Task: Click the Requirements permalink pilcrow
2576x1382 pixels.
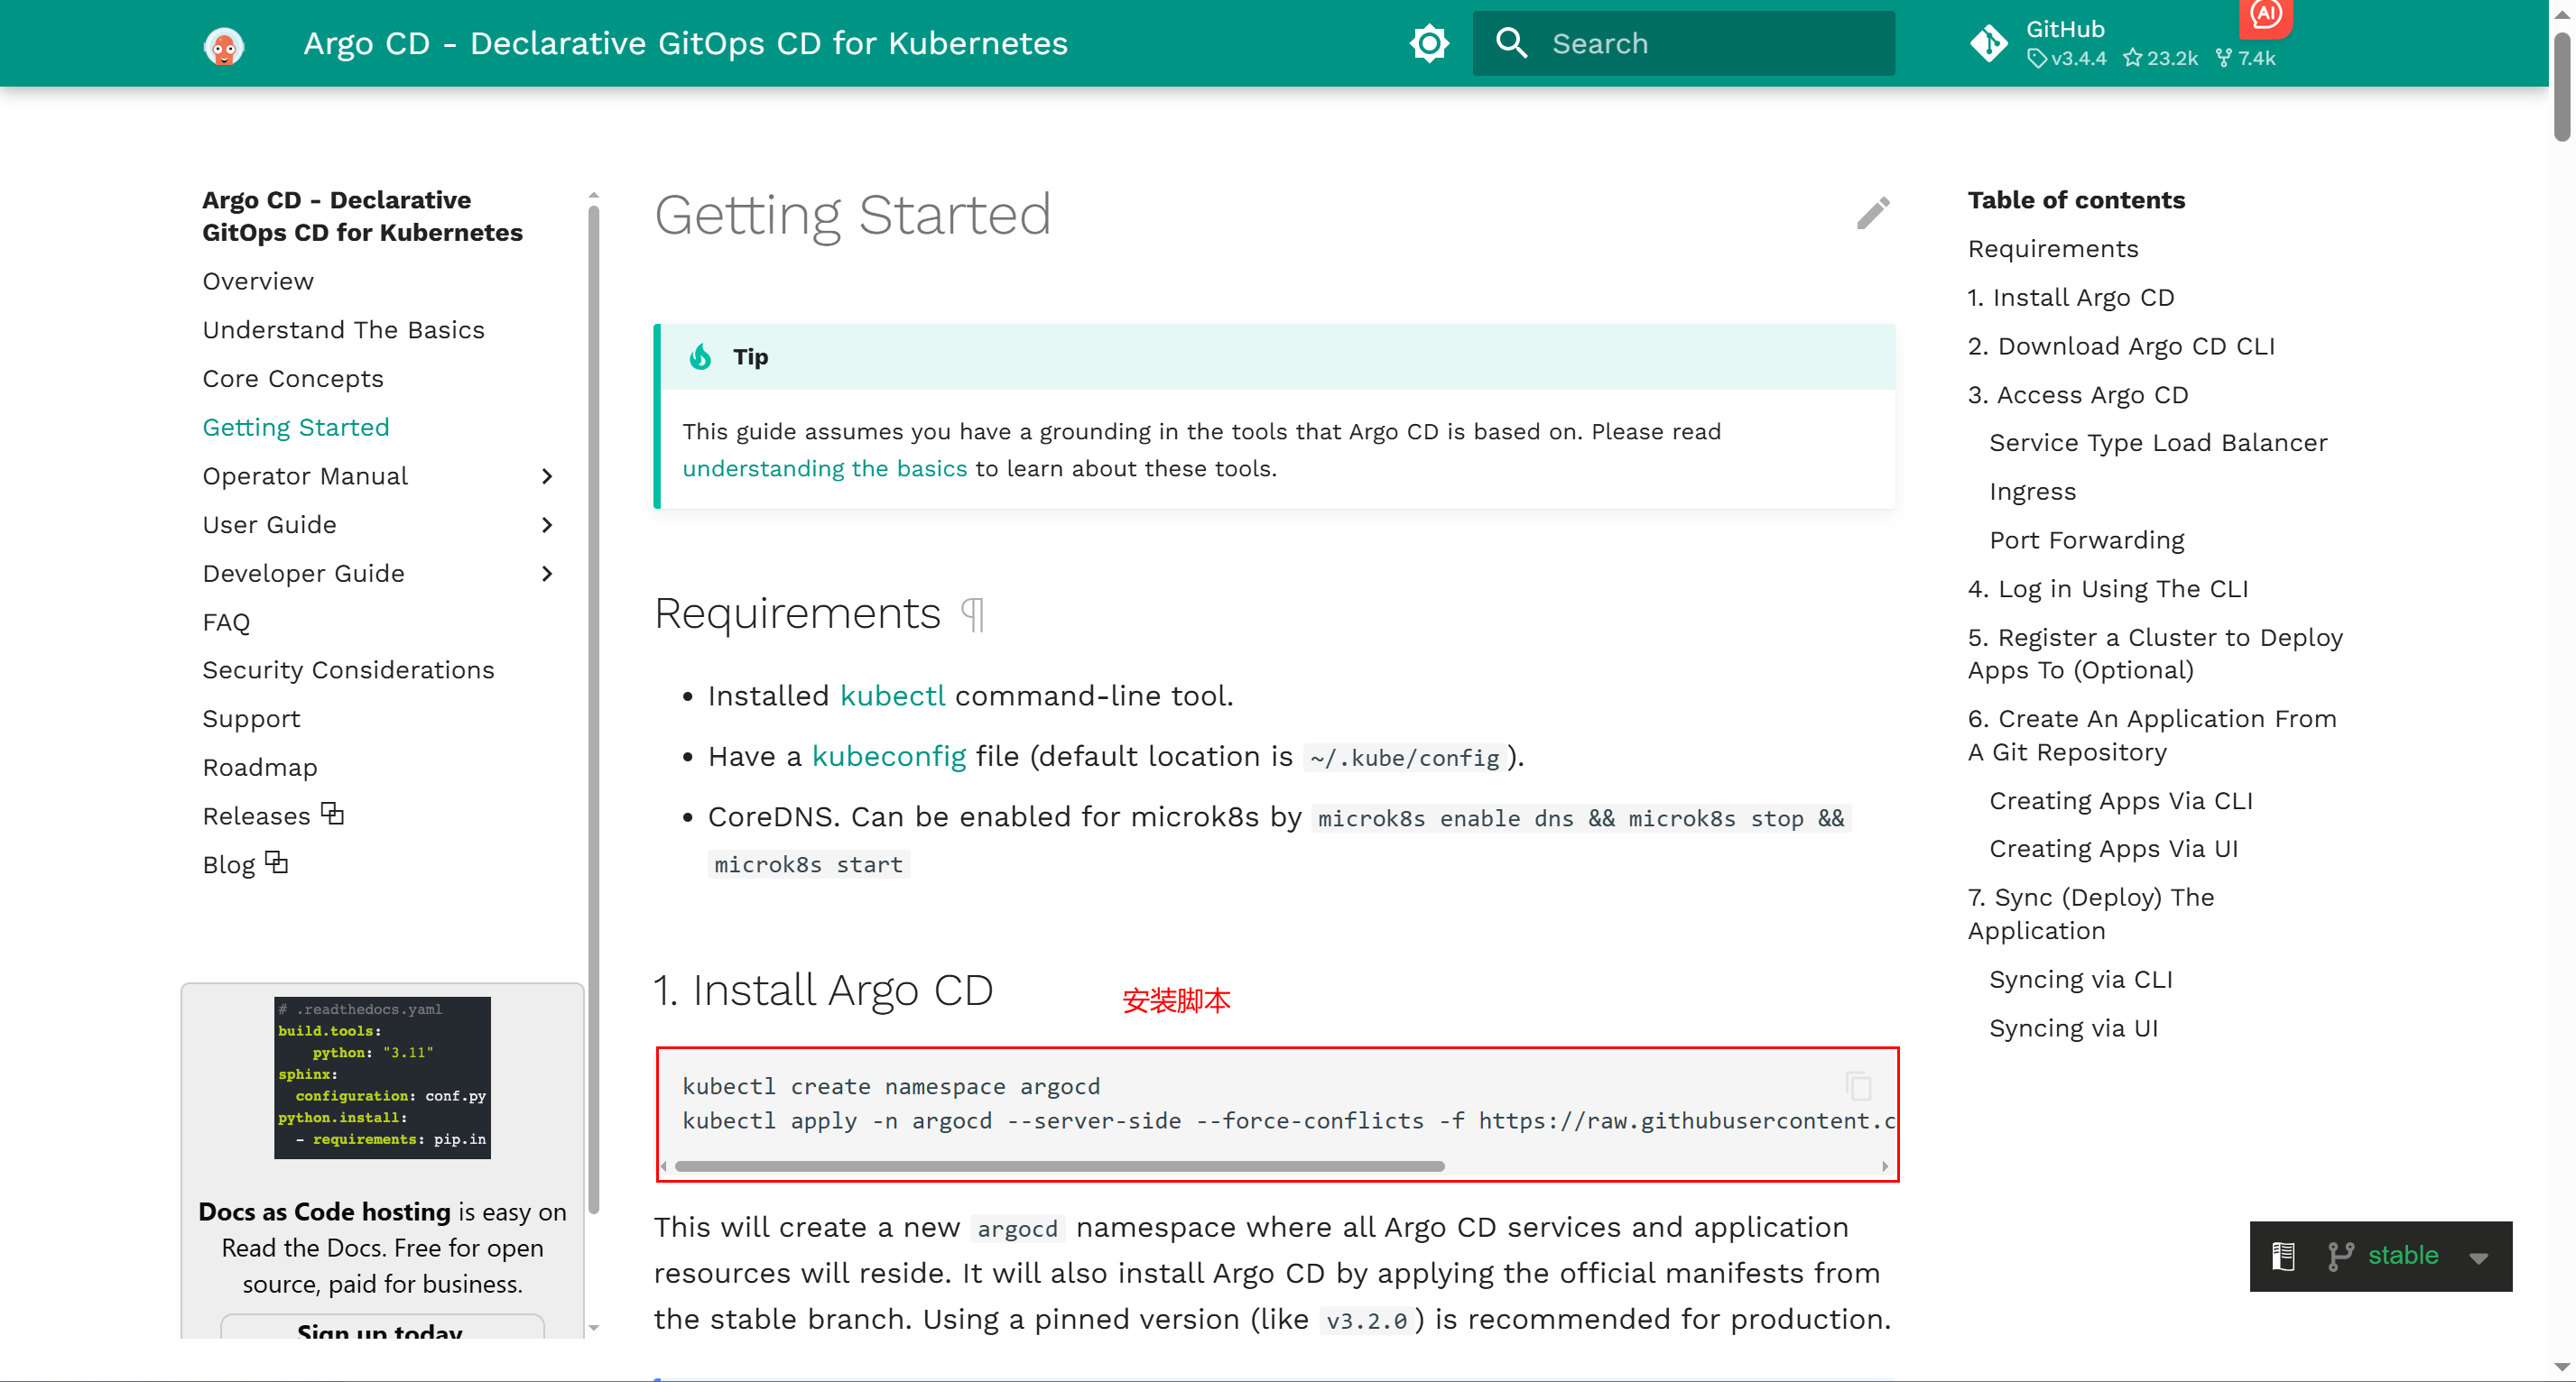Action: [972, 613]
